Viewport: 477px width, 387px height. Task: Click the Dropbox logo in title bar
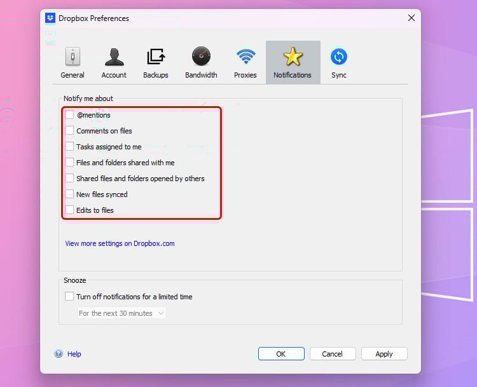pyautogui.click(x=50, y=18)
